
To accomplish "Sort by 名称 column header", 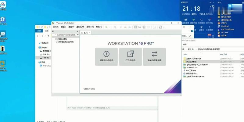I will [185, 55].
